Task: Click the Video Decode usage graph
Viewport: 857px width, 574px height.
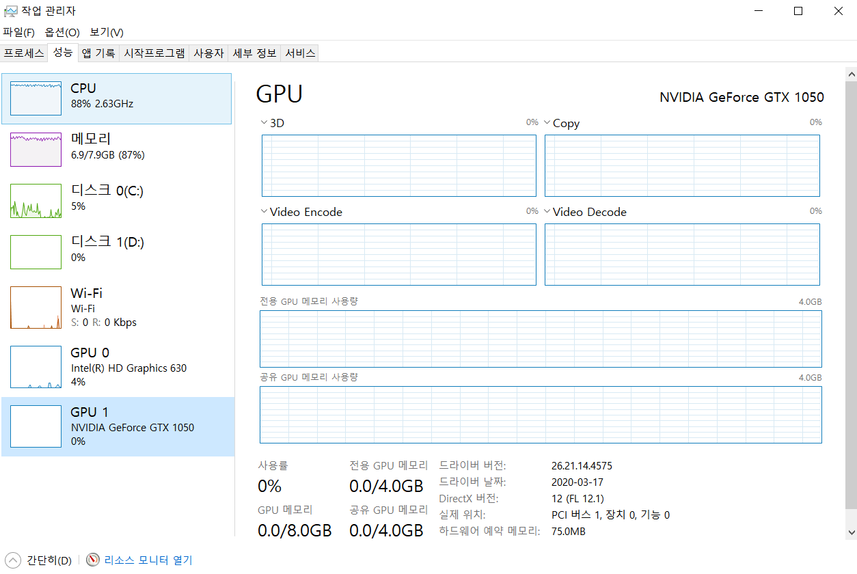Action: pos(682,254)
